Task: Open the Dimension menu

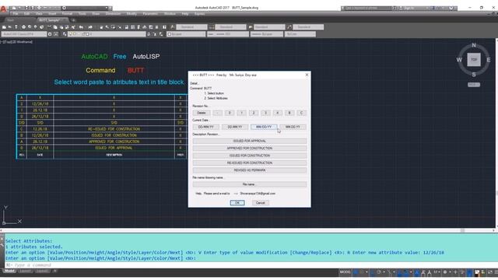Action: pos(113,14)
